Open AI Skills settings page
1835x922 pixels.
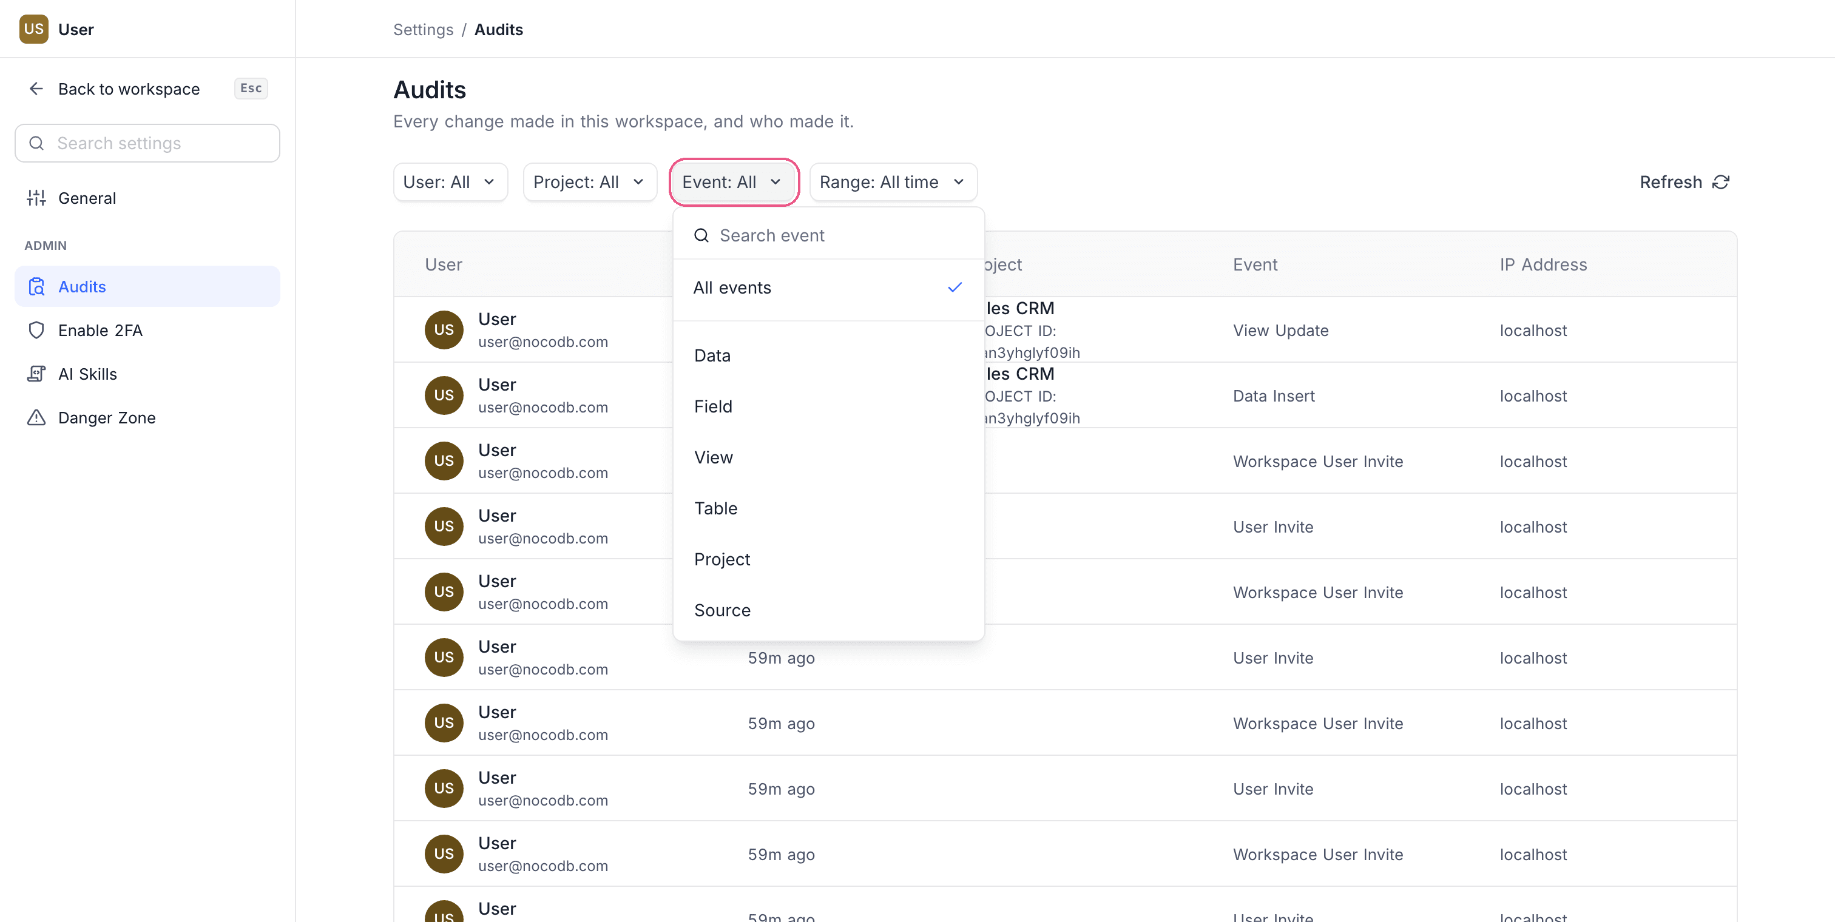point(147,374)
